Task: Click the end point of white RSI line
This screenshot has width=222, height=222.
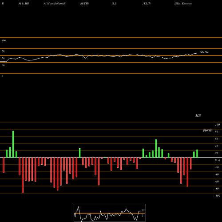Action: point(197,53)
